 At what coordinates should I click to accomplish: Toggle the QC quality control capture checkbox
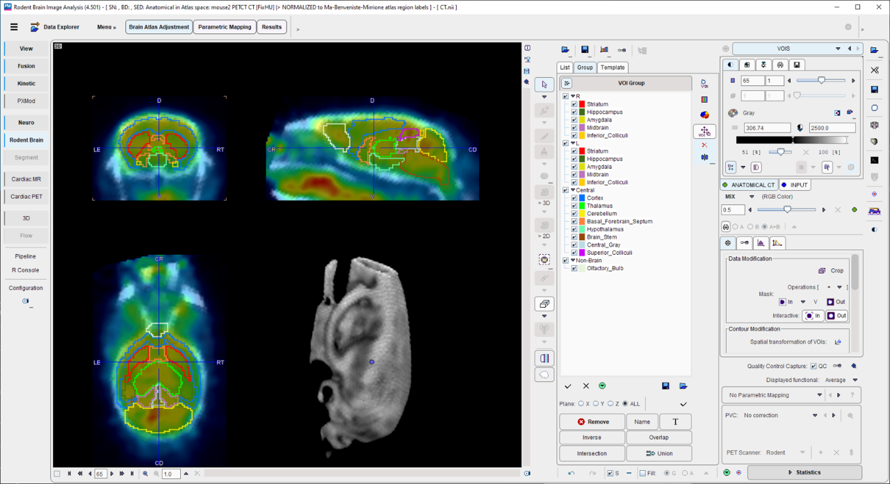pos(814,366)
